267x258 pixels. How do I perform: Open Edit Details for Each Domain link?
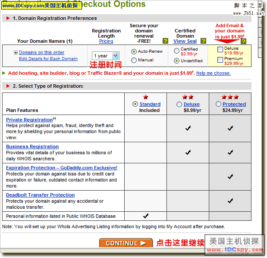(48, 59)
